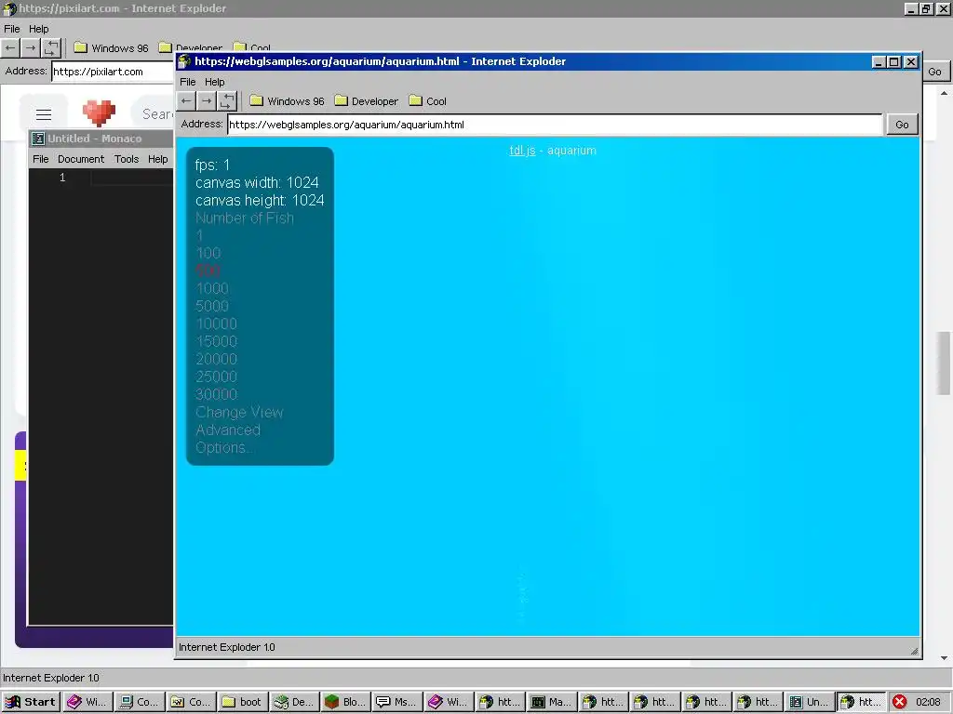Click the canvas height: 1024 text
The width and height of the screenshot is (953, 714).
(261, 201)
